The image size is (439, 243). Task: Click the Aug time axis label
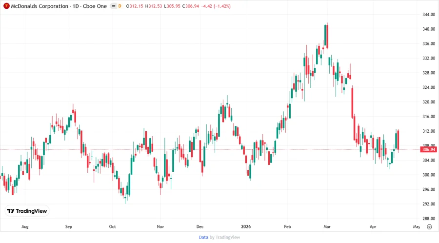[25, 227]
